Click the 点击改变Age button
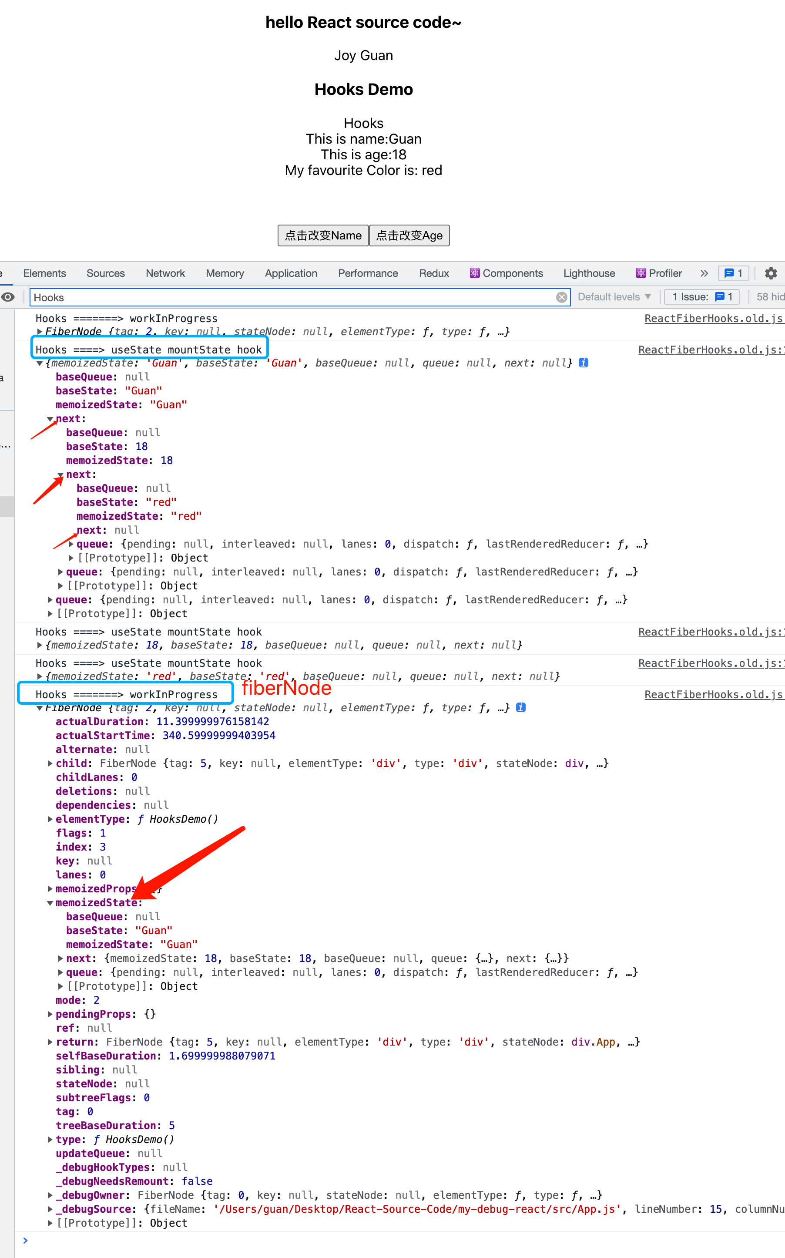This screenshot has height=1258, width=785. click(409, 236)
